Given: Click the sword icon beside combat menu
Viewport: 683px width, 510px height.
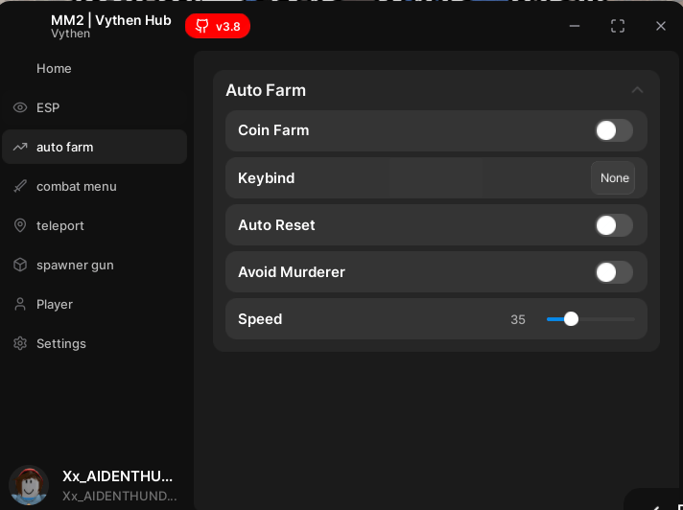Looking at the screenshot, I should click(20, 186).
